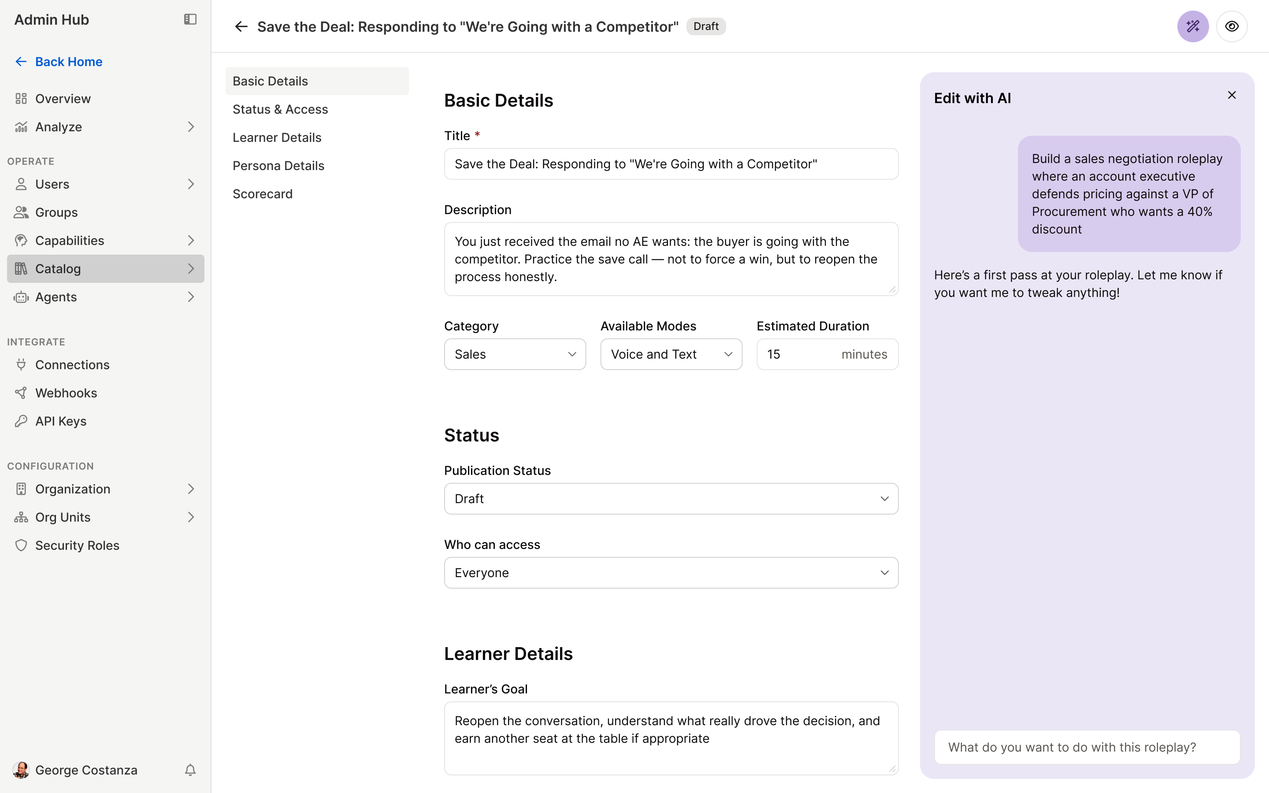The height and width of the screenshot is (793, 1269).
Task: Click the Draft badge in header
Action: click(x=706, y=26)
